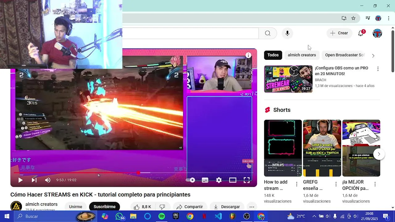Open Copilot from the taskbar

click(105, 216)
